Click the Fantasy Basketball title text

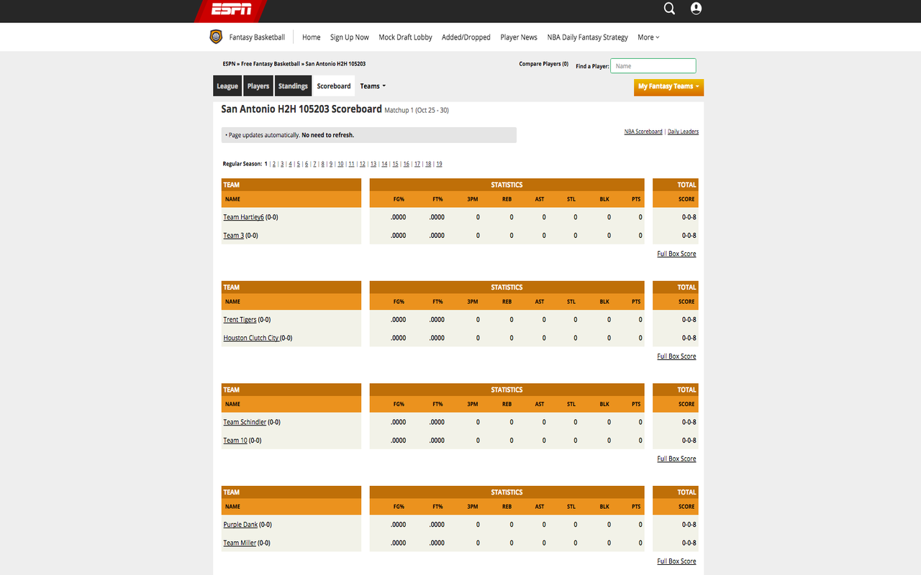pos(257,37)
